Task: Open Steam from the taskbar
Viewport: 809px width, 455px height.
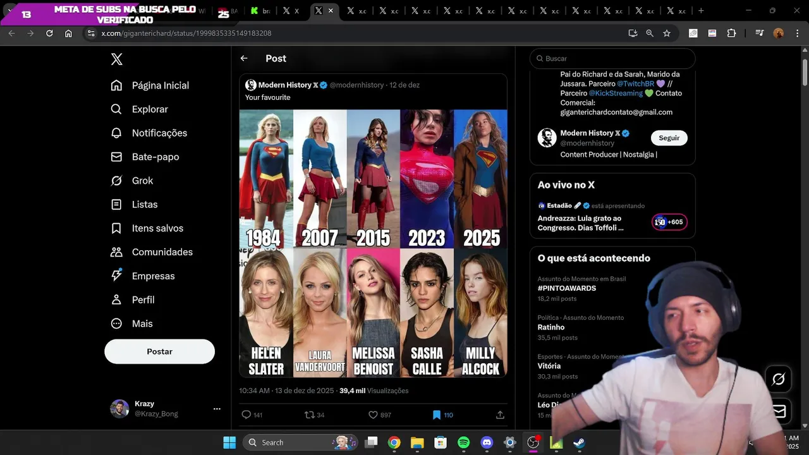Action: [579, 442]
